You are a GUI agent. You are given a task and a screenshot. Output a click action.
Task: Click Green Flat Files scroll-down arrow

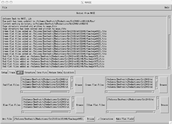(x=157, y=88)
